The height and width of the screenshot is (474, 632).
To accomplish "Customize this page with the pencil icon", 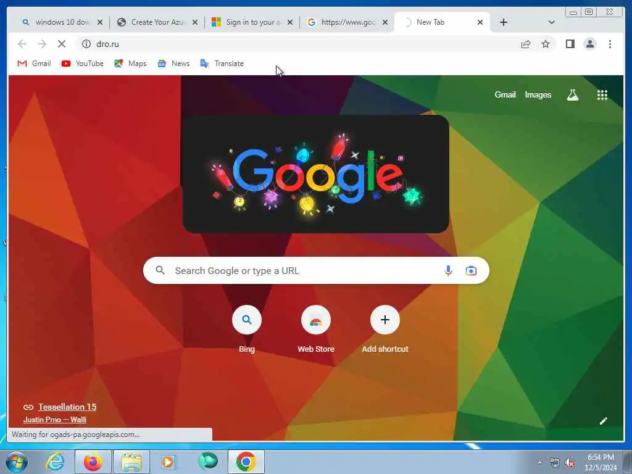I will 603,421.
